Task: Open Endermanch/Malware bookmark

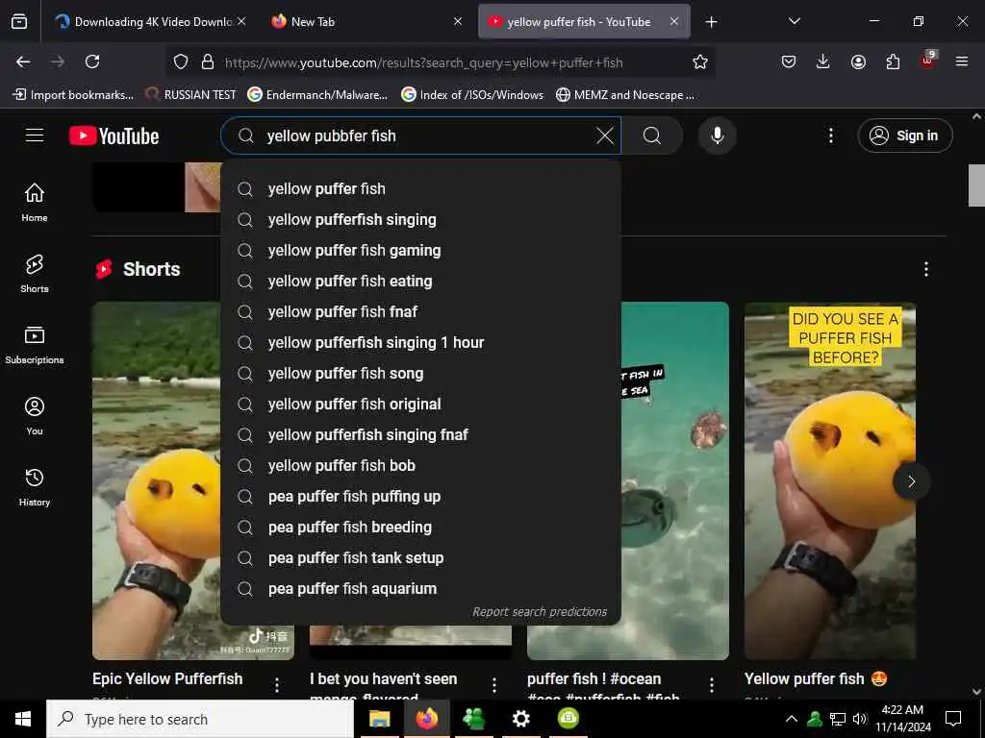Action: (317, 95)
